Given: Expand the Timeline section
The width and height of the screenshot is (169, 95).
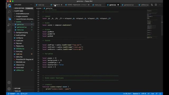Looking at the screenshot, I should (x=17, y=91).
